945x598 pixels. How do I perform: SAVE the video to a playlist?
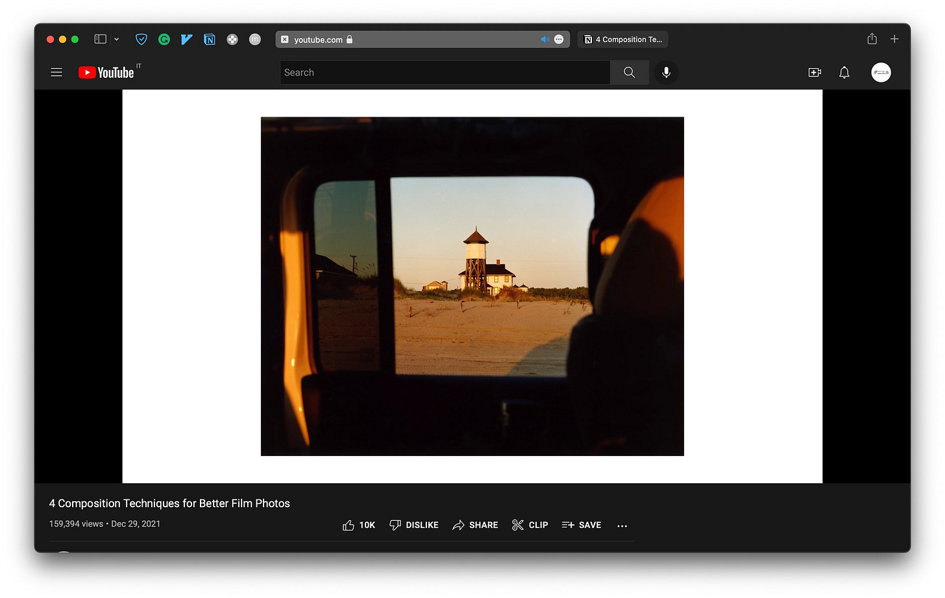[x=582, y=525]
